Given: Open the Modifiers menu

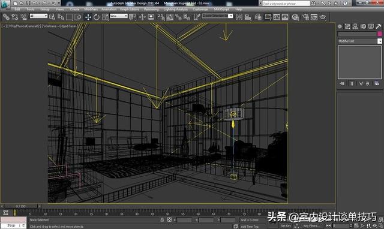Looking at the screenshot, I should (x=91, y=10).
